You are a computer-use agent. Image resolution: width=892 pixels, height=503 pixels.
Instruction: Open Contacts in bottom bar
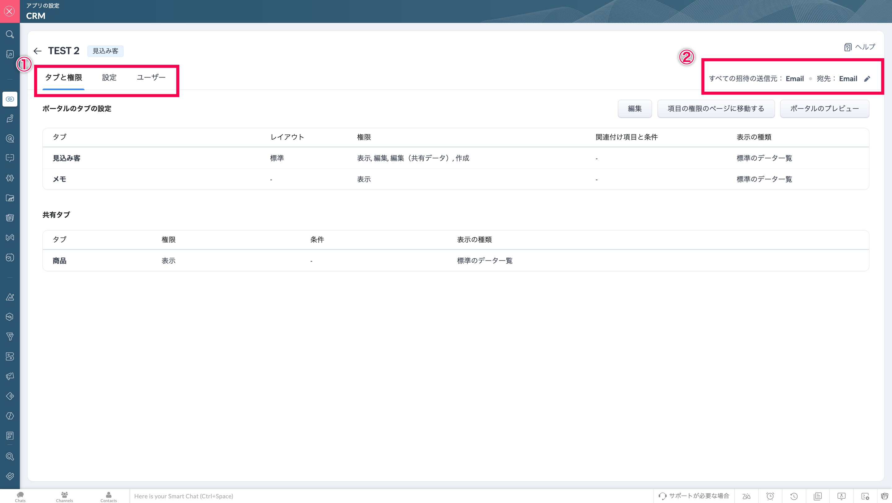pos(108,496)
